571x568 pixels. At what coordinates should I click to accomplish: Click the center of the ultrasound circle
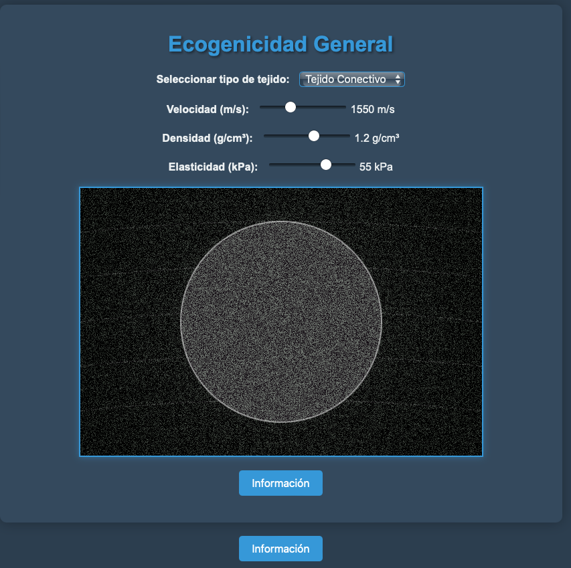pos(281,322)
